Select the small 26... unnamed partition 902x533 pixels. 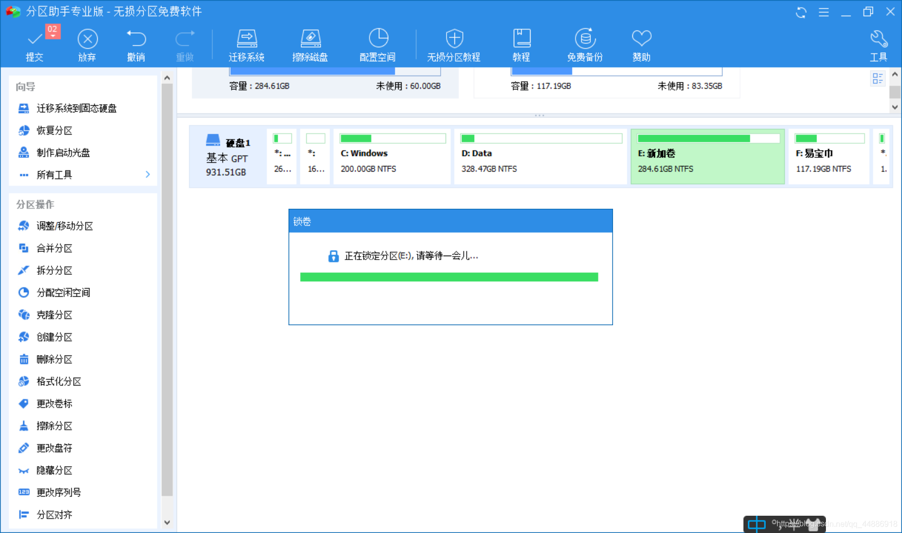click(282, 157)
